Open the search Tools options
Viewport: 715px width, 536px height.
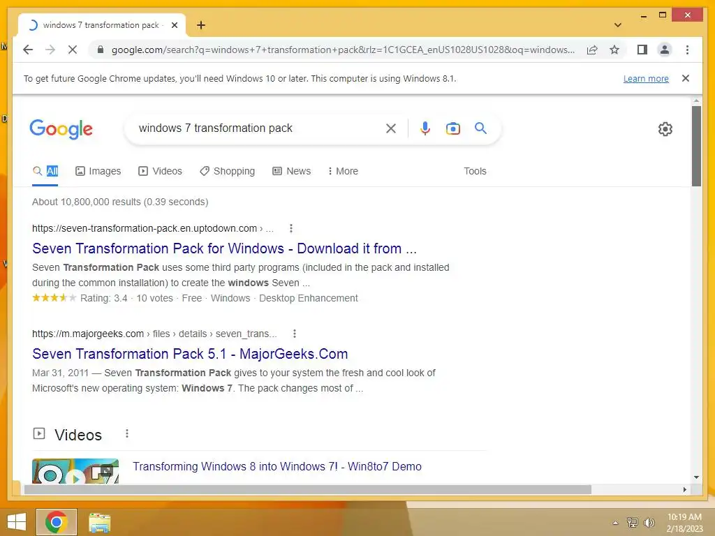point(475,172)
